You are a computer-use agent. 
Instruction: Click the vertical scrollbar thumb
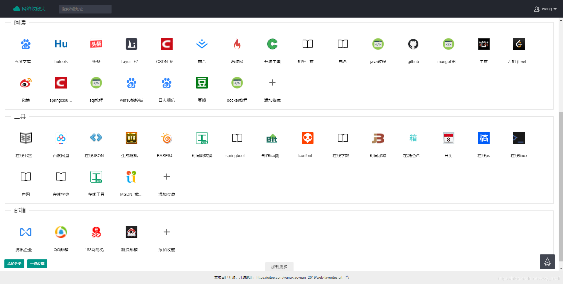click(561, 186)
